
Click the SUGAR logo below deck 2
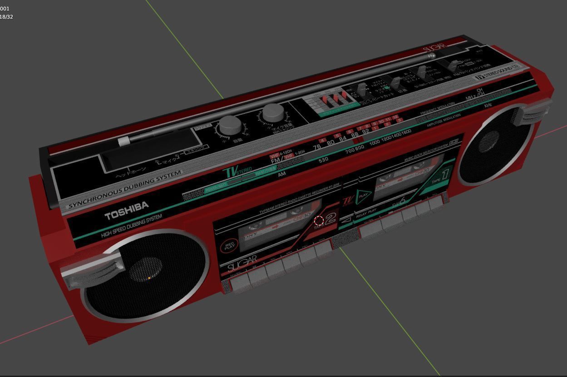242,264
